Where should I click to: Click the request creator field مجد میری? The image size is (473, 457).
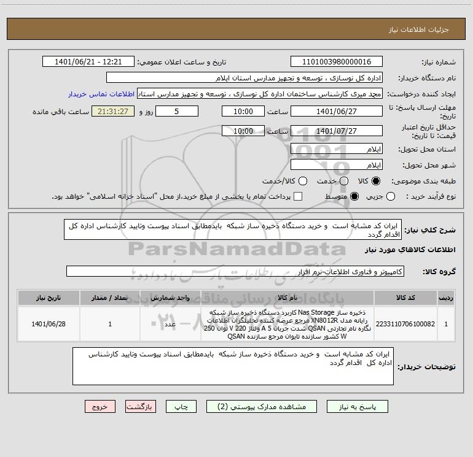pos(260,93)
